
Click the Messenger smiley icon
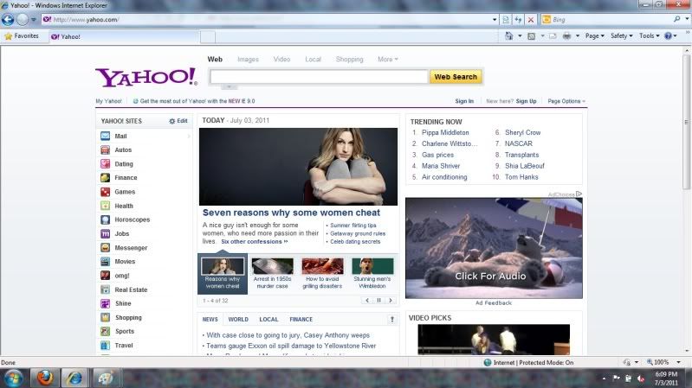click(x=105, y=247)
